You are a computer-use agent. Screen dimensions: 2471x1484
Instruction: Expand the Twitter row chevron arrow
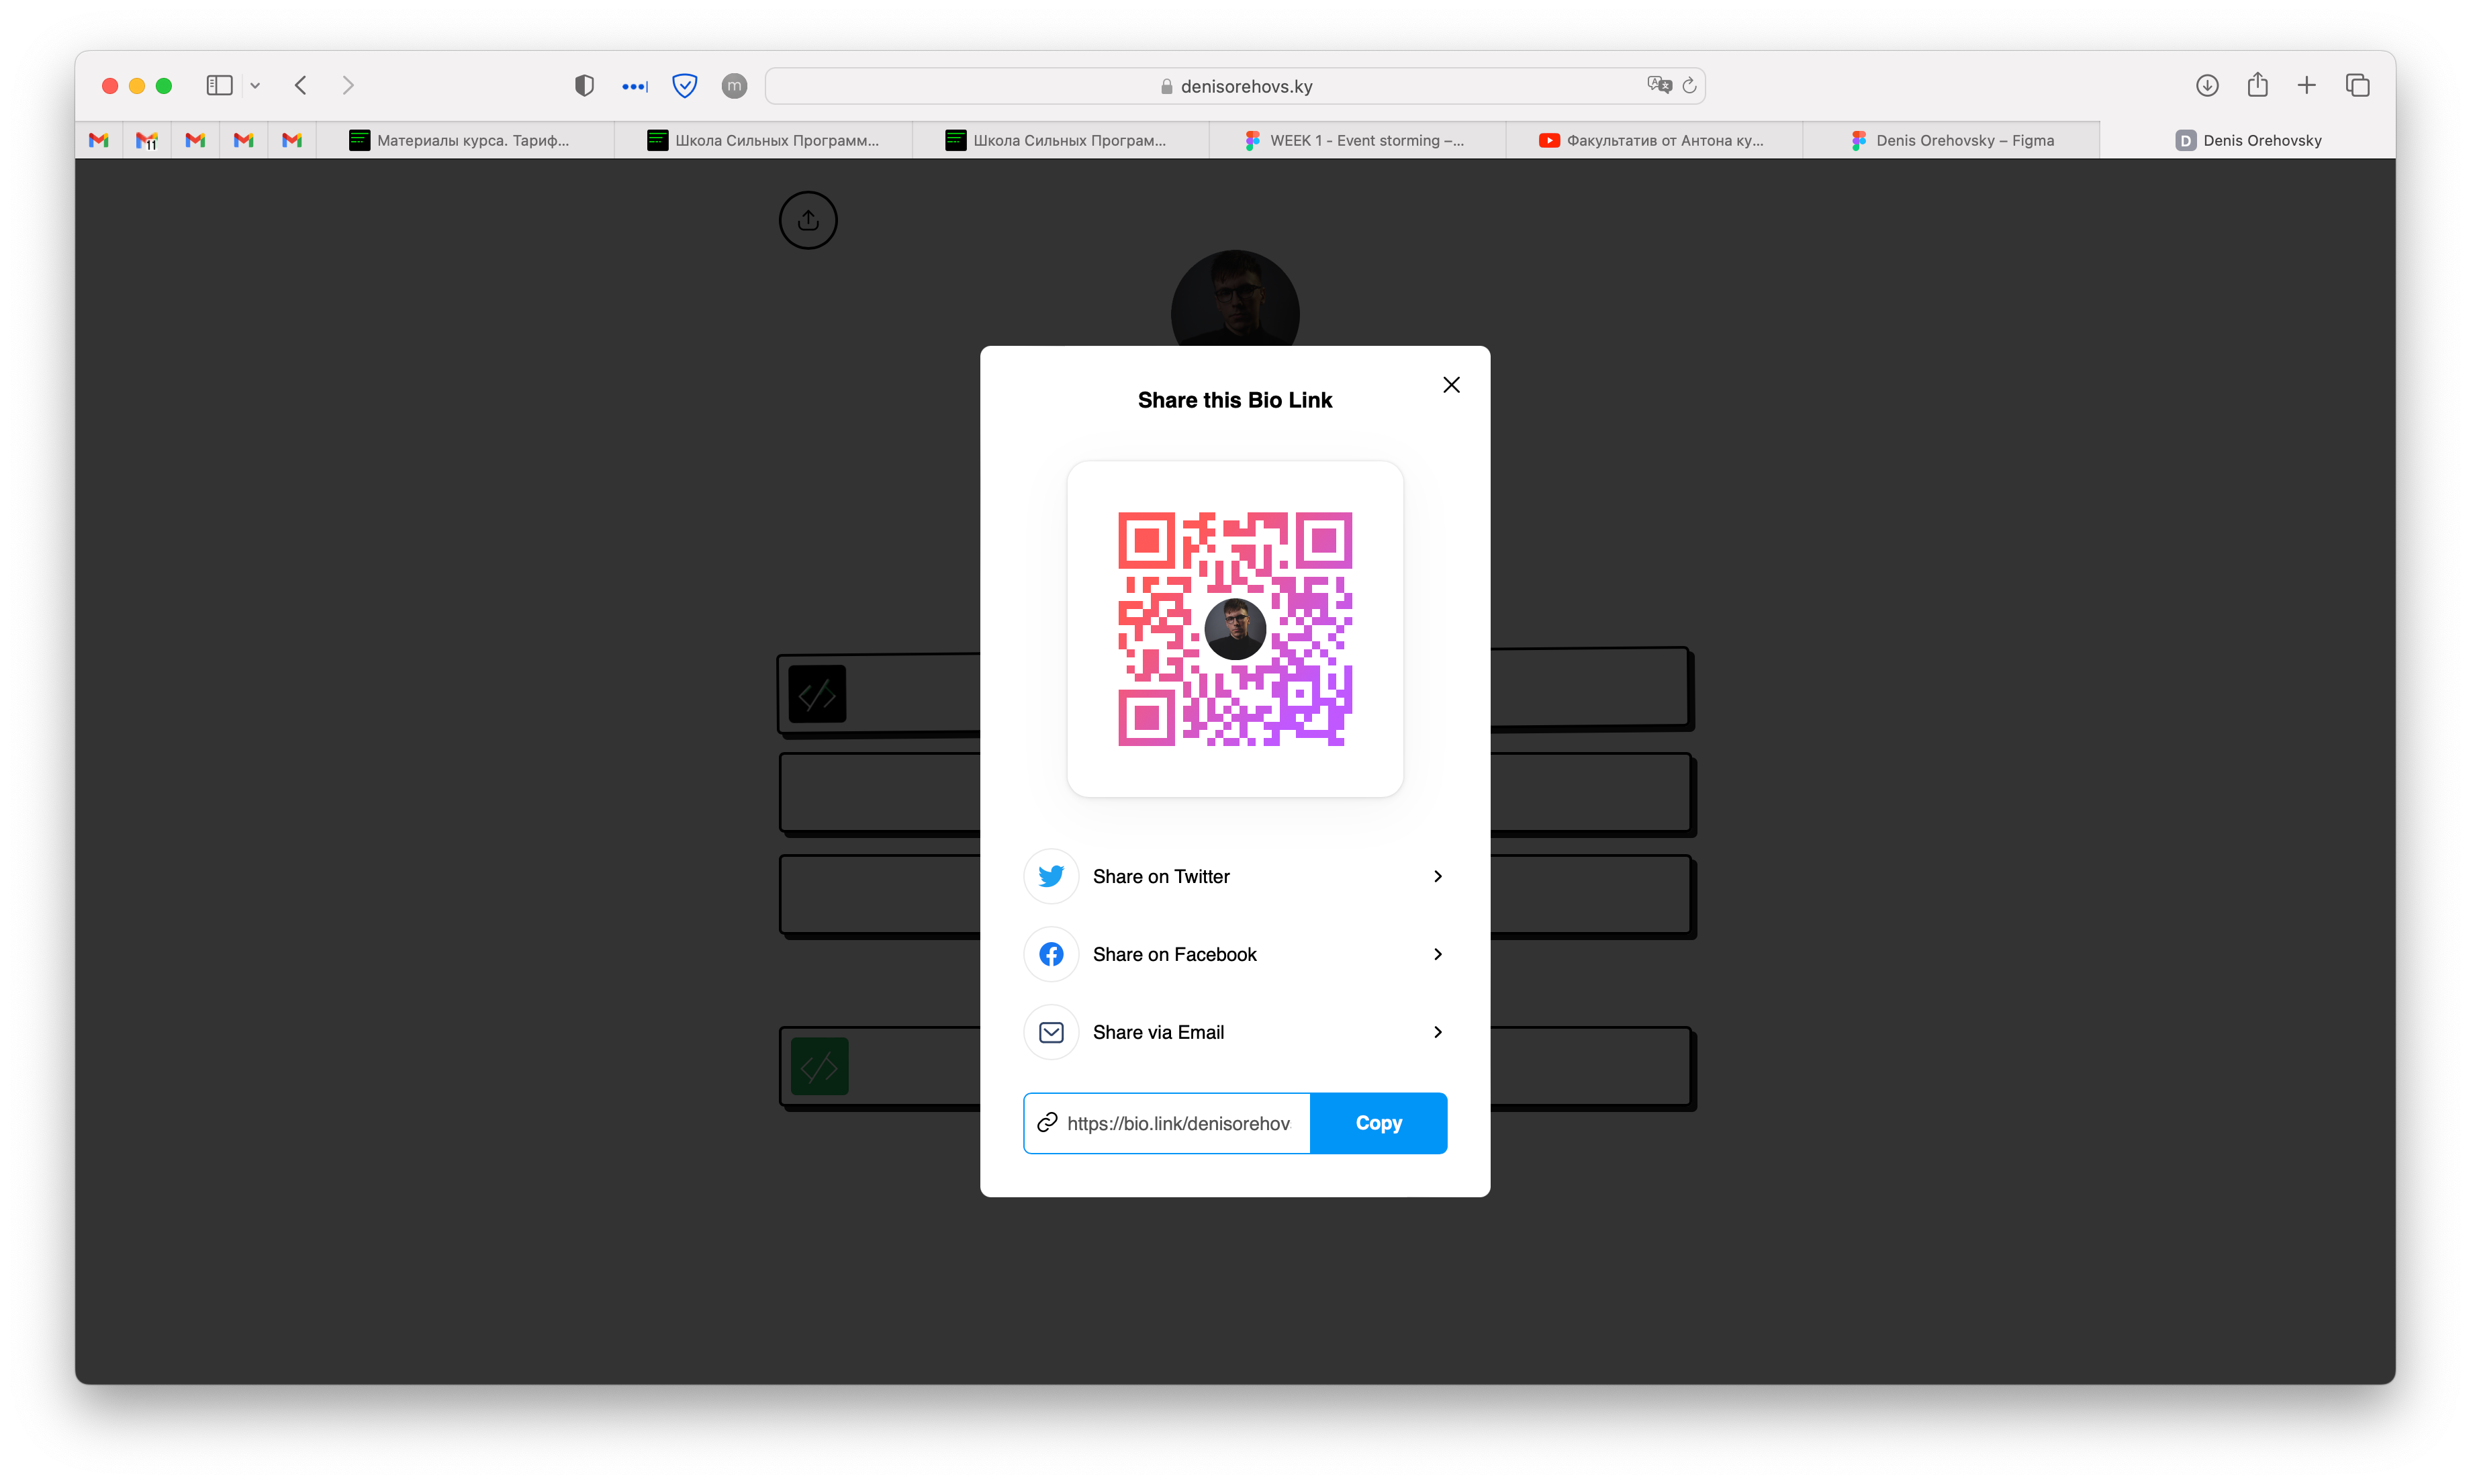point(1437,876)
